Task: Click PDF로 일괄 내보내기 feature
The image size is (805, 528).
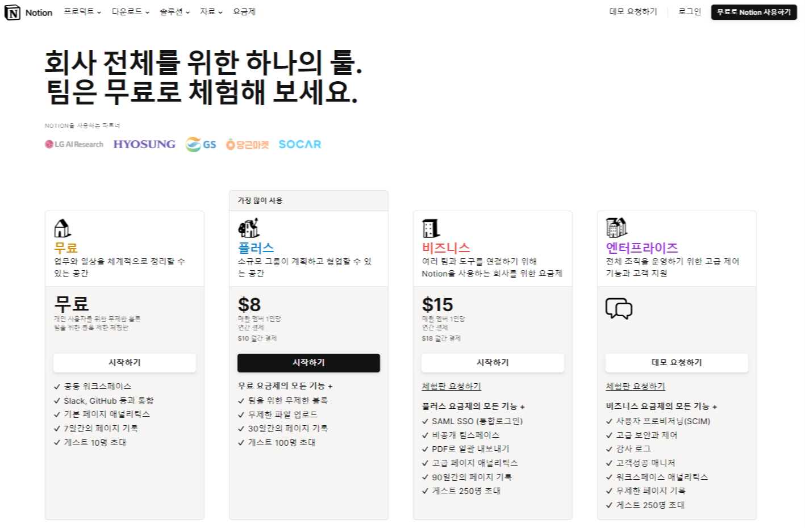Action: (x=470, y=449)
